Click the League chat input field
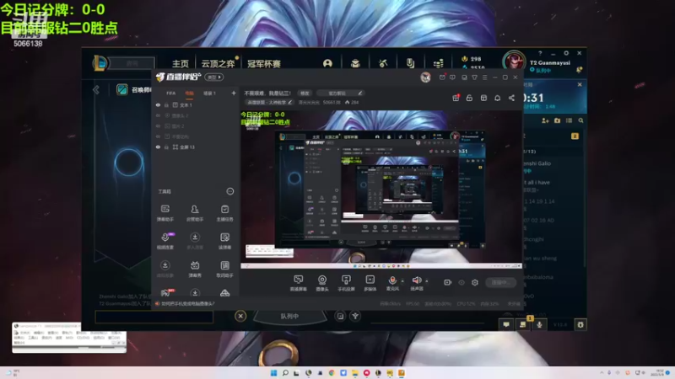 click(154, 318)
